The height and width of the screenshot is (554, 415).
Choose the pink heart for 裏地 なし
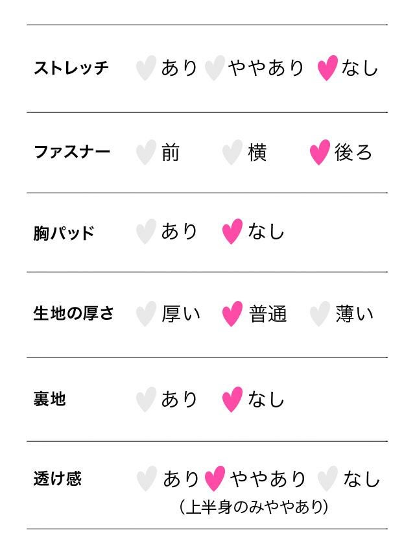[x=232, y=399]
